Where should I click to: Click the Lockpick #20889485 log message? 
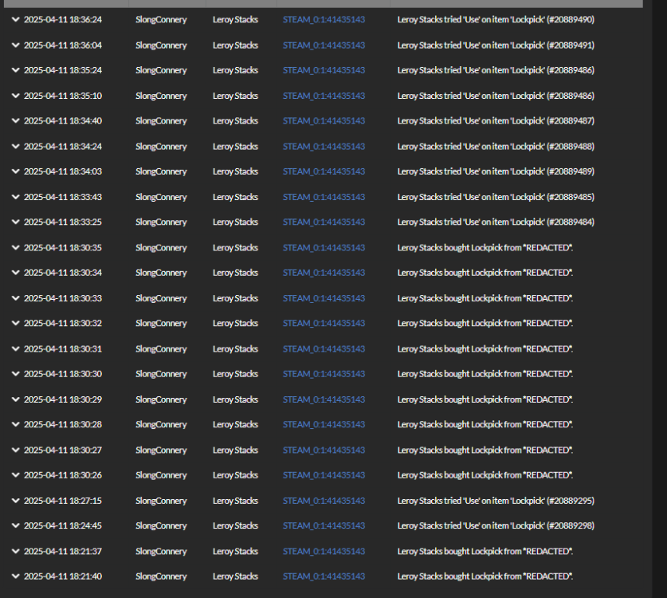coord(496,197)
